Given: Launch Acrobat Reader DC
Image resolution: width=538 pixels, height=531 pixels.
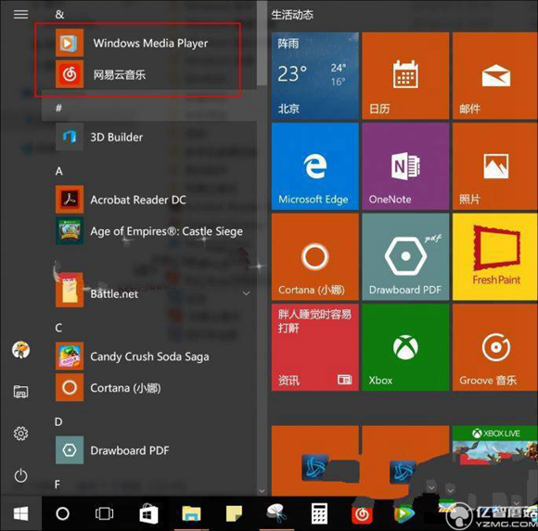Looking at the screenshot, I should pyautogui.click(x=151, y=200).
